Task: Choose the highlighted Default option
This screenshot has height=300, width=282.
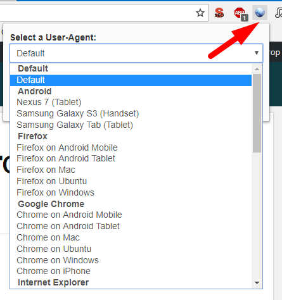Action: coord(131,80)
